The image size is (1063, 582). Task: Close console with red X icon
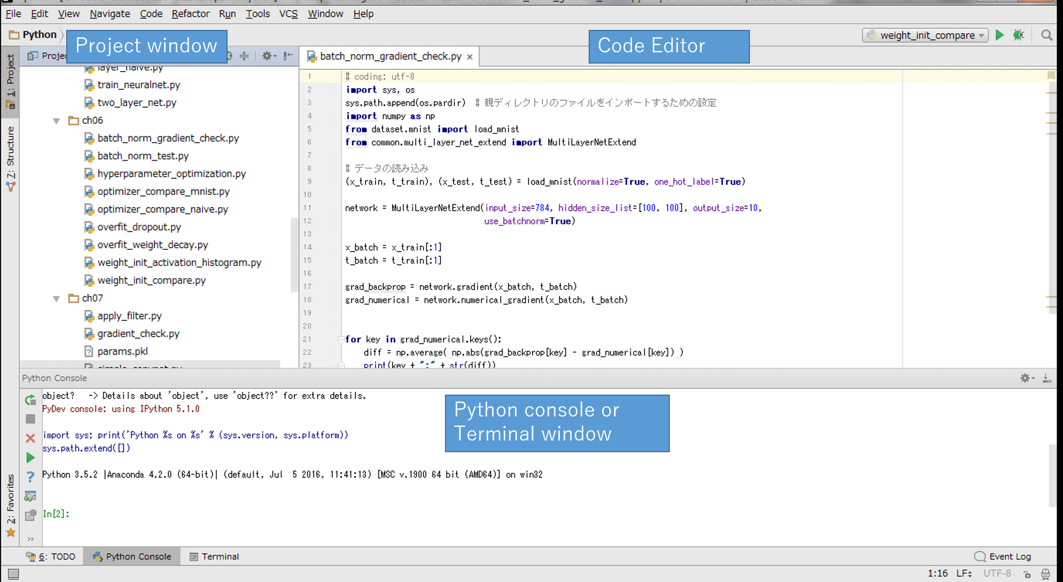click(30, 438)
